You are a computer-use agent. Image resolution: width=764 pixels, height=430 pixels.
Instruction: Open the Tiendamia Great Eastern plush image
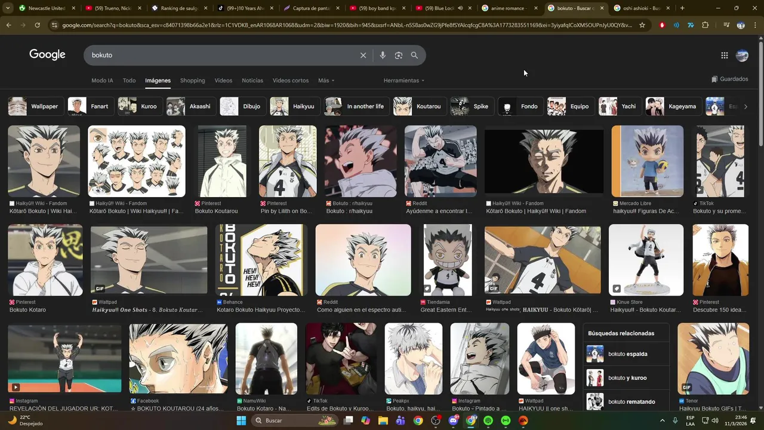(x=448, y=260)
